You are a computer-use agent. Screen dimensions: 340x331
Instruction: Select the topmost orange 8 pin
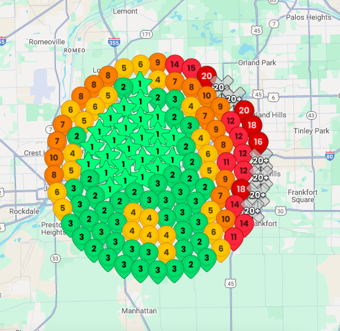pyautogui.click(x=108, y=76)
